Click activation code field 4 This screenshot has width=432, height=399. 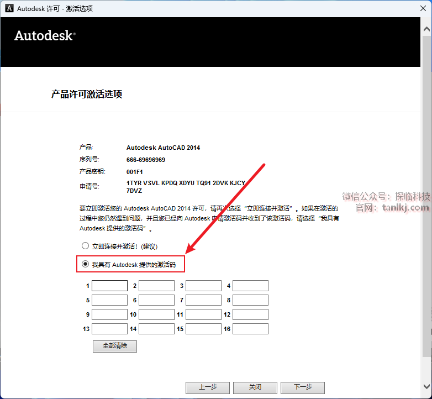point(250,286)
